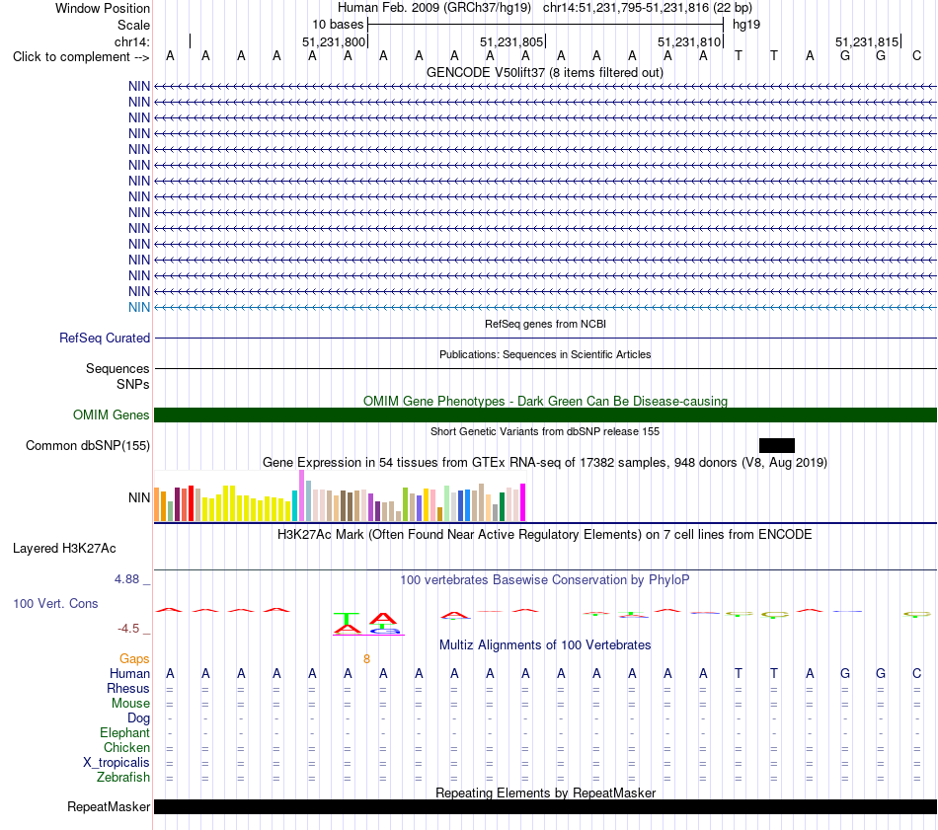Click the 51,231,810 position label
The image size is (938, 830).
689,41
